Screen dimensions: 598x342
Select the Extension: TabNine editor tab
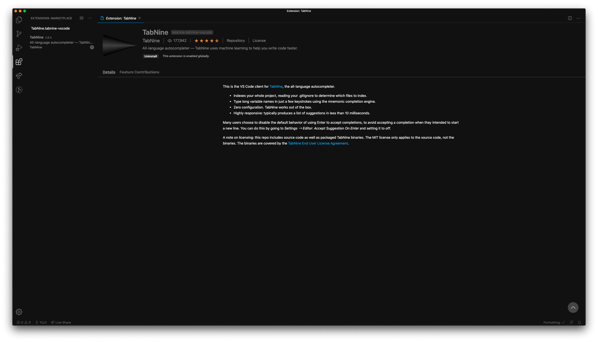[121, 18]
